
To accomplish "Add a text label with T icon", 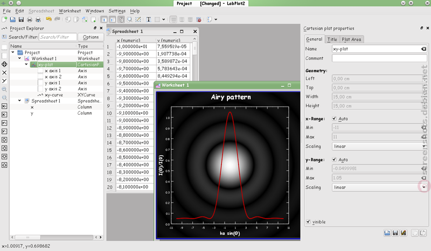I will 149,19.
